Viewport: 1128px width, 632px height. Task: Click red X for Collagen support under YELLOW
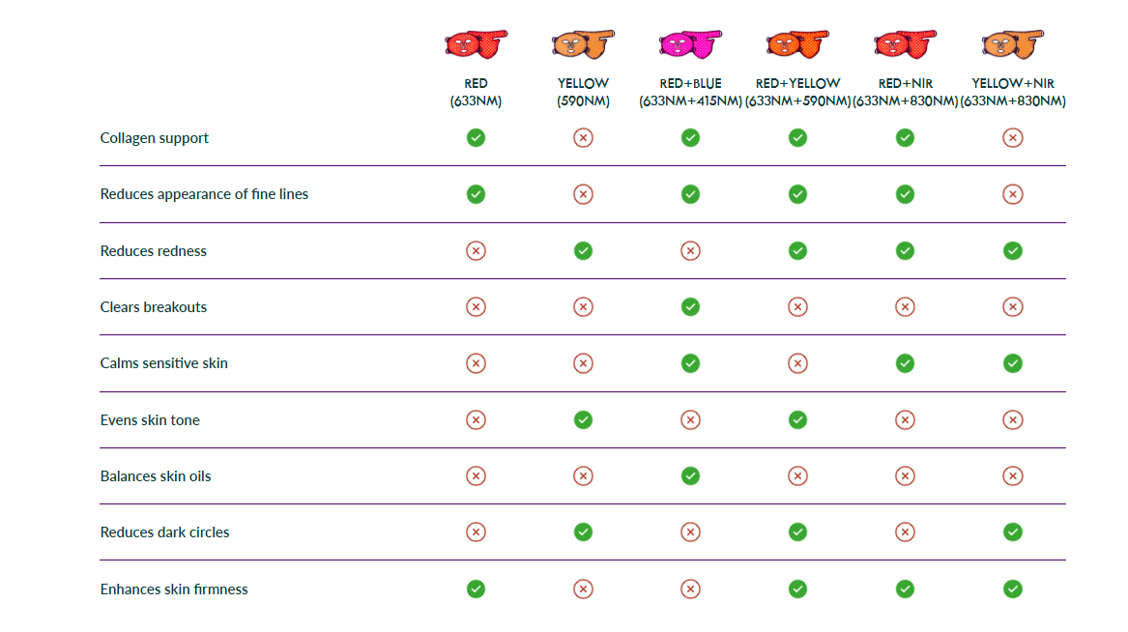point(583,138)
